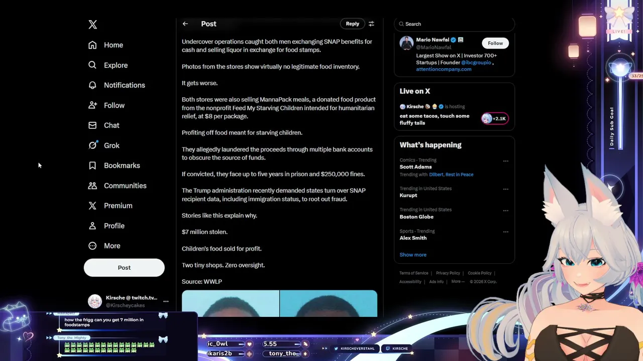
Task: Click the Follow person-plus icon
Action: [x=92, y=105]
